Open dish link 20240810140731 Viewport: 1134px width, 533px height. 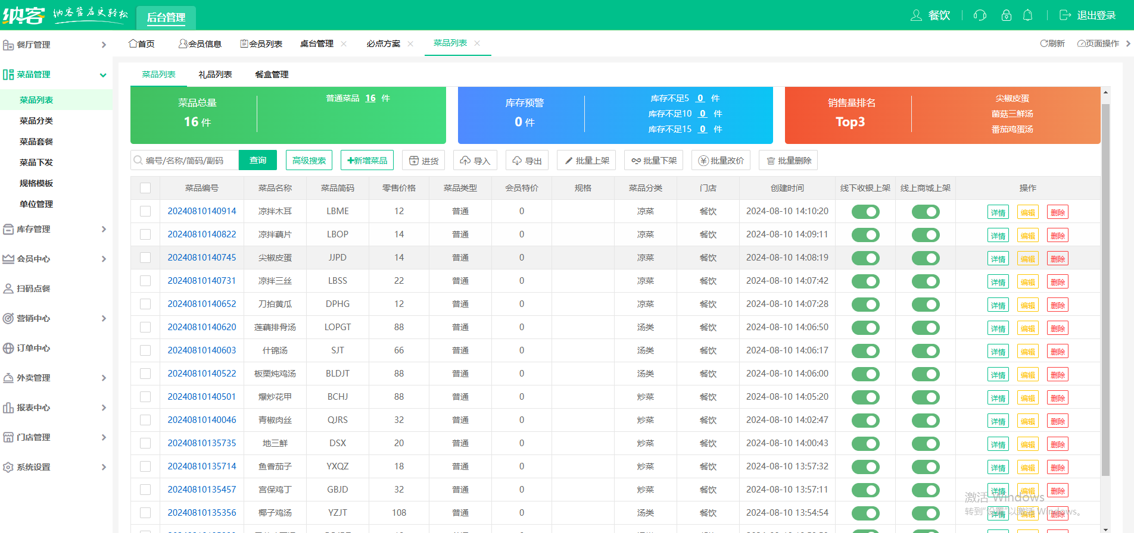(x=202, y=281)
